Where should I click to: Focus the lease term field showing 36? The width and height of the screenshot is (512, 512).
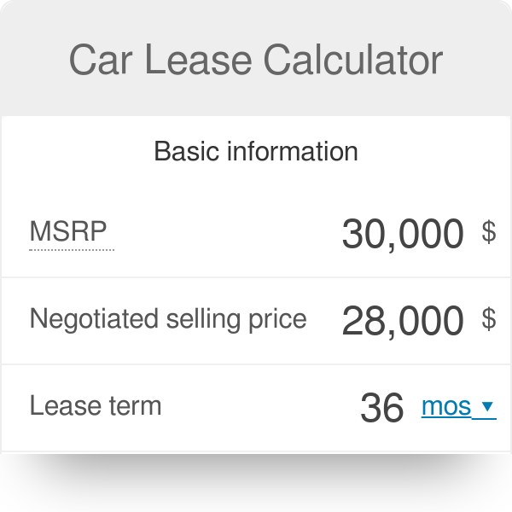pyautogui.click(x=381, y=408)
